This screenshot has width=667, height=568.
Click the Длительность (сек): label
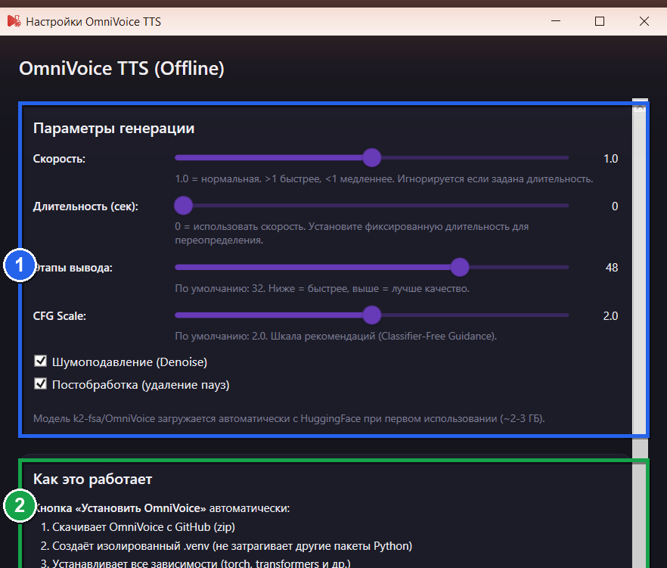(x=85, y=206)
